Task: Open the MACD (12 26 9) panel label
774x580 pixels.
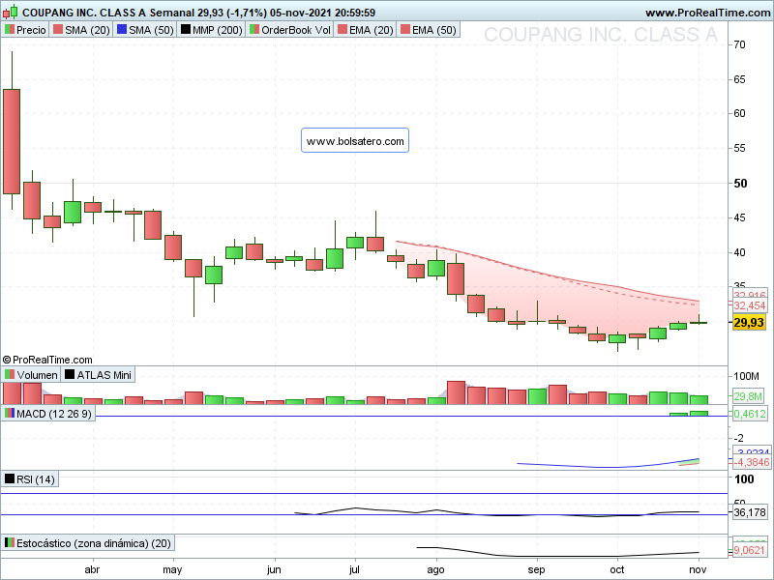Action: pyautogui.click(x=48, y=414)
